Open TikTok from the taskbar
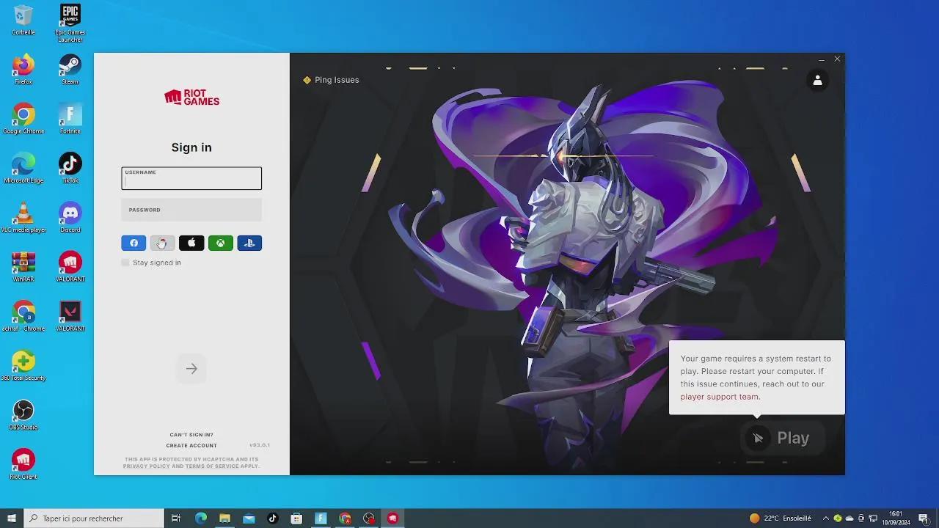 click(x=273, y=518)
